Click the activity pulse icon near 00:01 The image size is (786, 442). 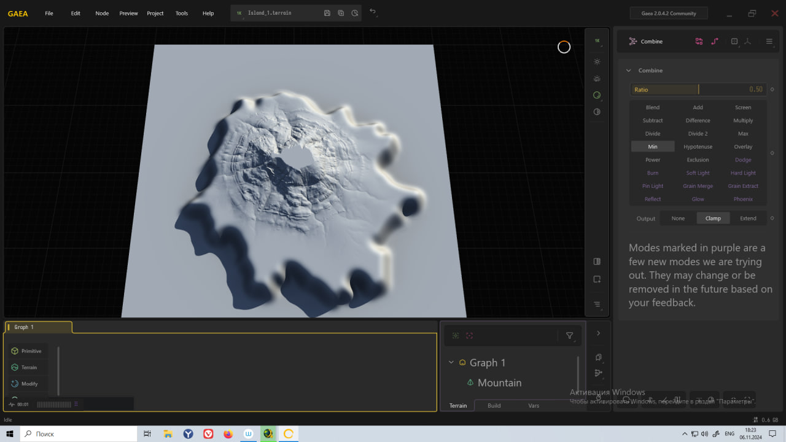pyautogui.click(x=12, y=405)
